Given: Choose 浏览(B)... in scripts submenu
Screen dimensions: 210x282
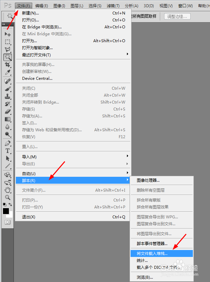Looking at the screenshot, I should point(162,277).
